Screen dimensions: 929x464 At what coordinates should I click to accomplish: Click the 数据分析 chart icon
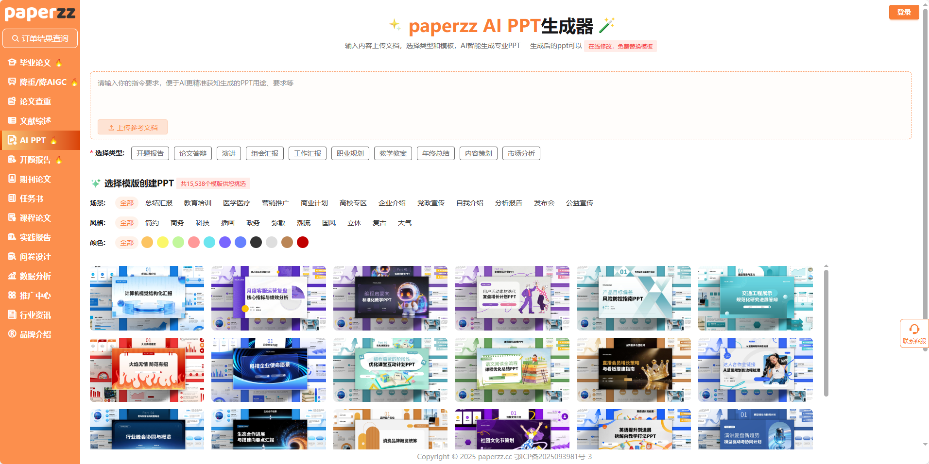[12, 276]
